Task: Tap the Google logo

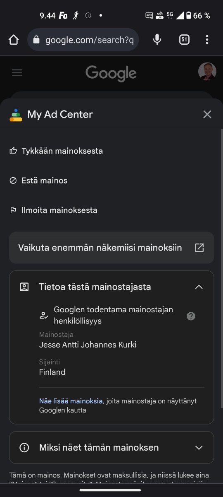Action: [x=111, y=74]
